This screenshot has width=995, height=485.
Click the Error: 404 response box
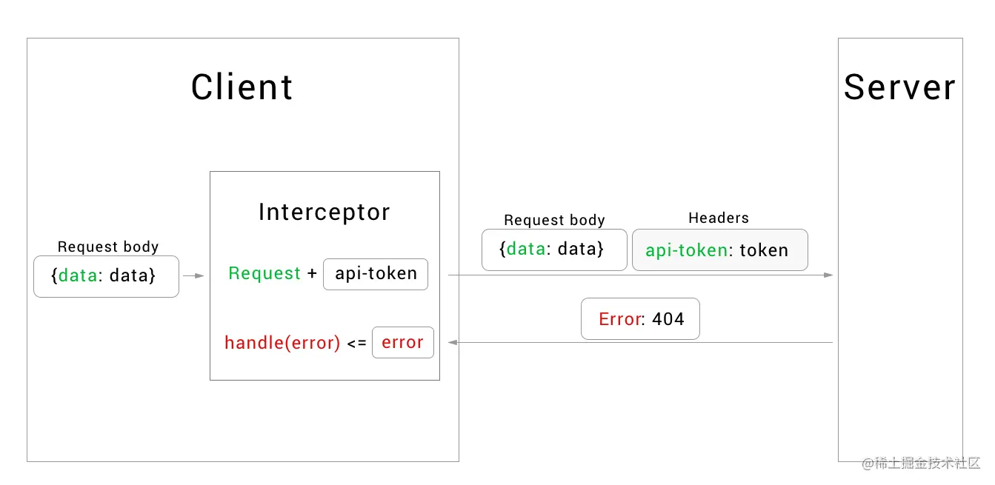click(640, 319)
